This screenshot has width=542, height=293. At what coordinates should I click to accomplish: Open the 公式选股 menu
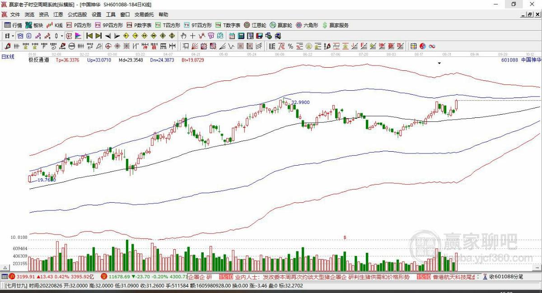77,15
